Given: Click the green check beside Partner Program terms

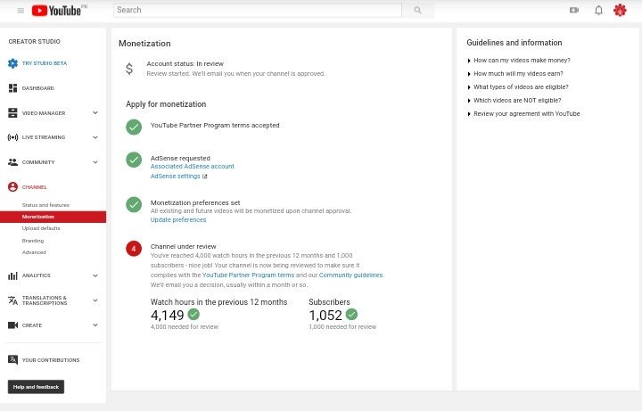Looking at the screenshot, I should [134, 127].
